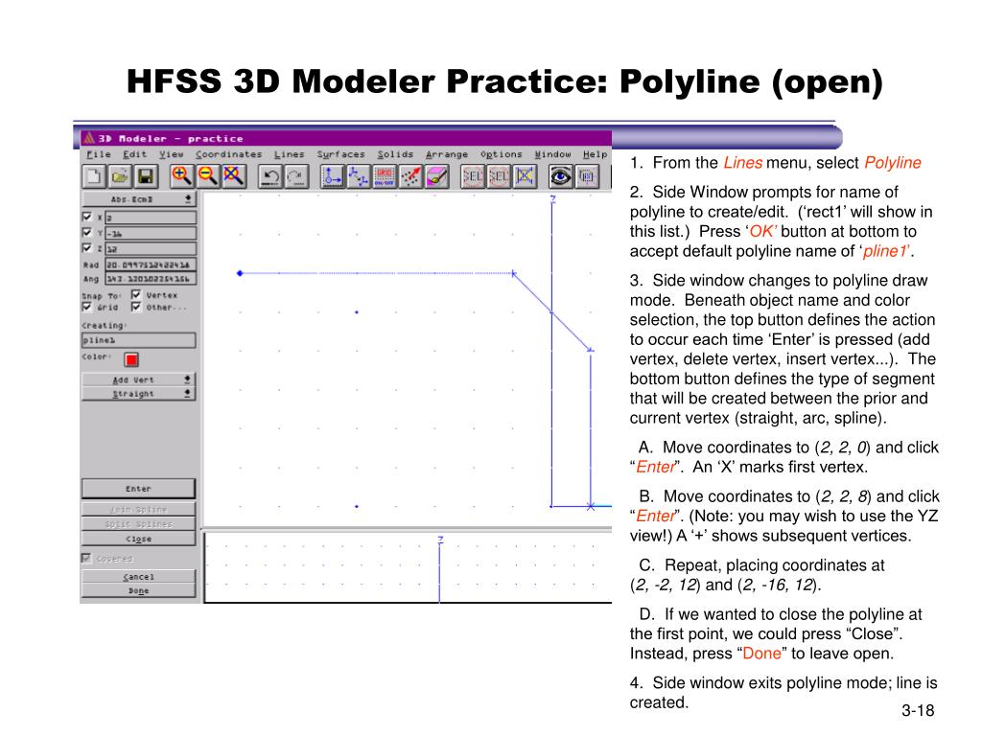Open the Solids menu
Image resolution: width=982 pixels, height=736 pixels.
click(395, 154)
